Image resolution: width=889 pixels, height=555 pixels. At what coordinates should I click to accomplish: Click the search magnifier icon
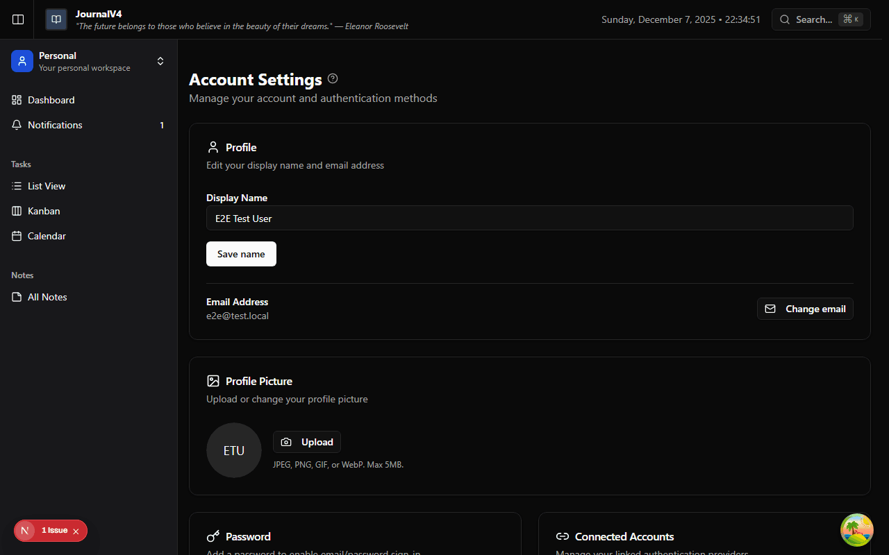785,19
